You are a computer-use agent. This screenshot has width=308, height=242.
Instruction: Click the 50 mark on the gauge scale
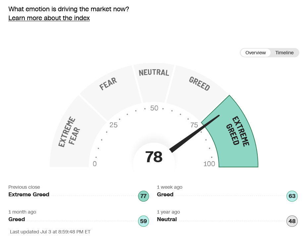[154, 108]
